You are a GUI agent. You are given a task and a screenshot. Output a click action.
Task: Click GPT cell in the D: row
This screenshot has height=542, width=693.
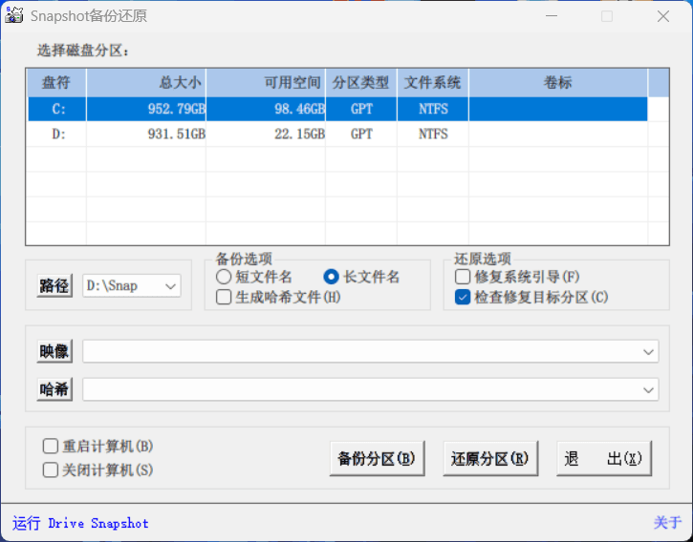pyautogui.click(x=361, y=134)
